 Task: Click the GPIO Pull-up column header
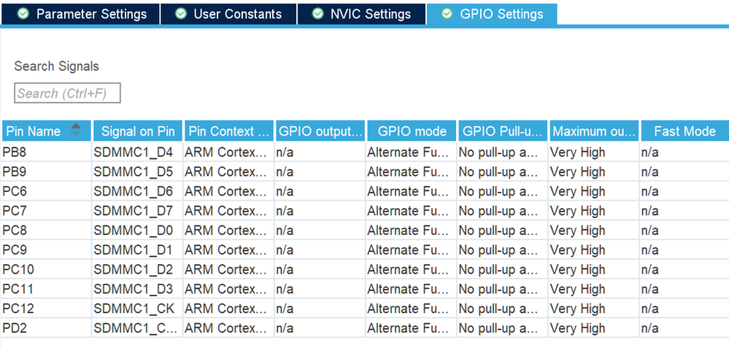pyautogui.click(x=503, y=131)
